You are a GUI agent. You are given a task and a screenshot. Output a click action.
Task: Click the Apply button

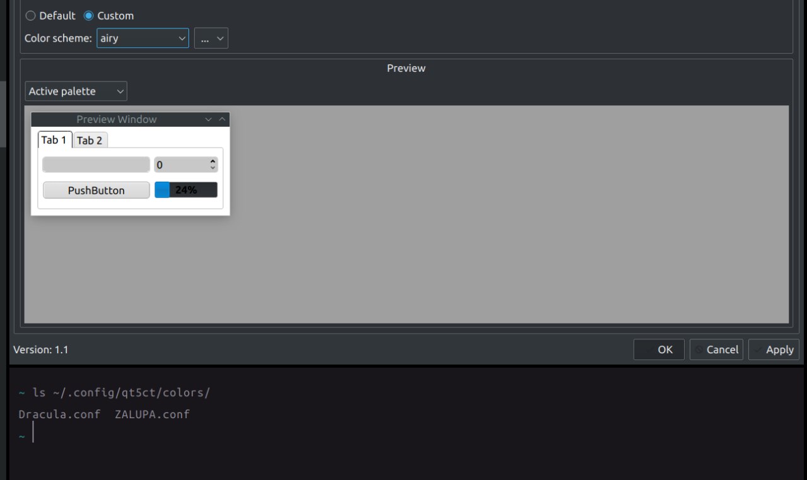[774, 349]
